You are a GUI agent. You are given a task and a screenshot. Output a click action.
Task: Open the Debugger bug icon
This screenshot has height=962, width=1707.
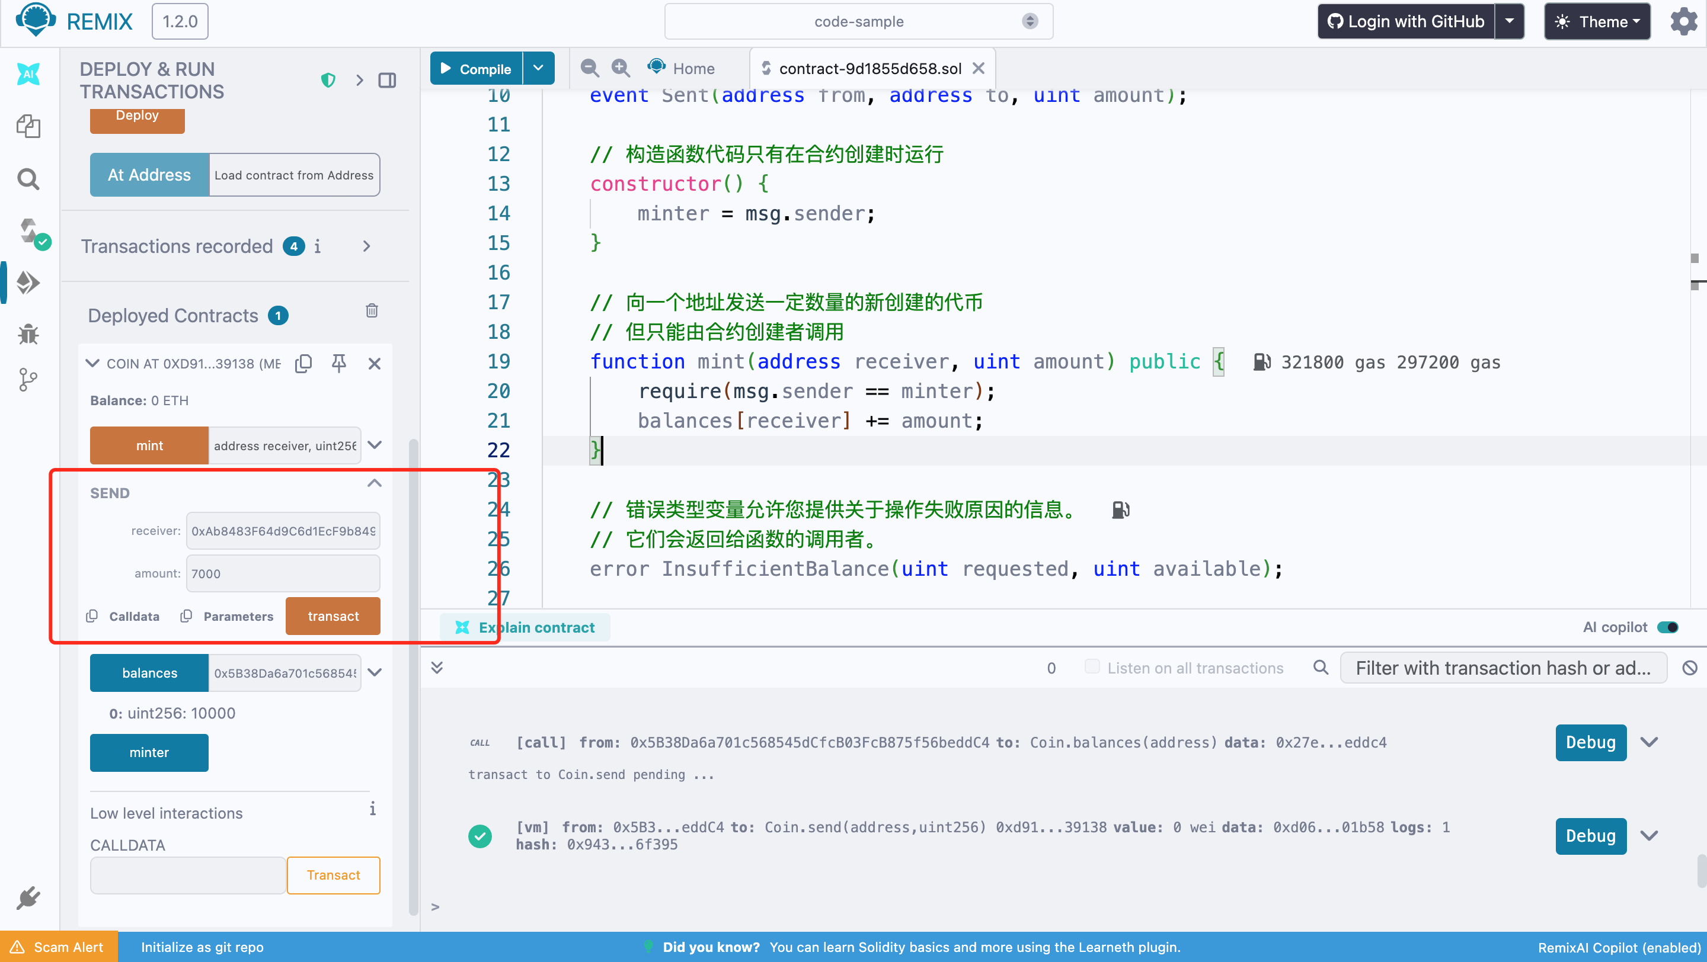click(28, 334)
